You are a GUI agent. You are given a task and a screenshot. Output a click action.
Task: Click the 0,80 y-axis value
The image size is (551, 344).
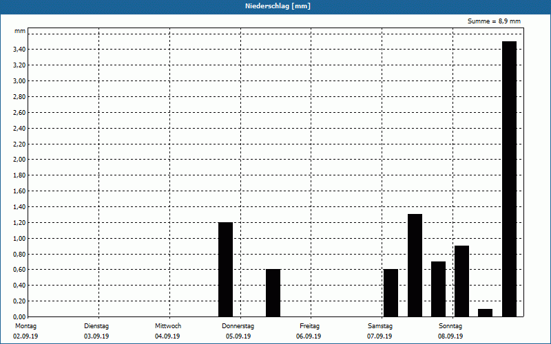(x=19, y=254)
